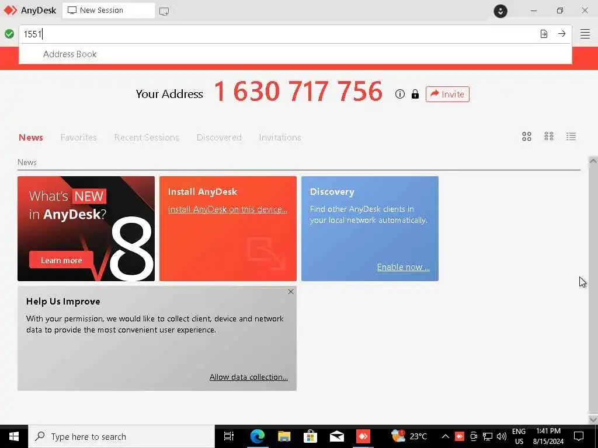Open Windows Start menu
This screenshot has width=598, height=448.
click(14, 436)
